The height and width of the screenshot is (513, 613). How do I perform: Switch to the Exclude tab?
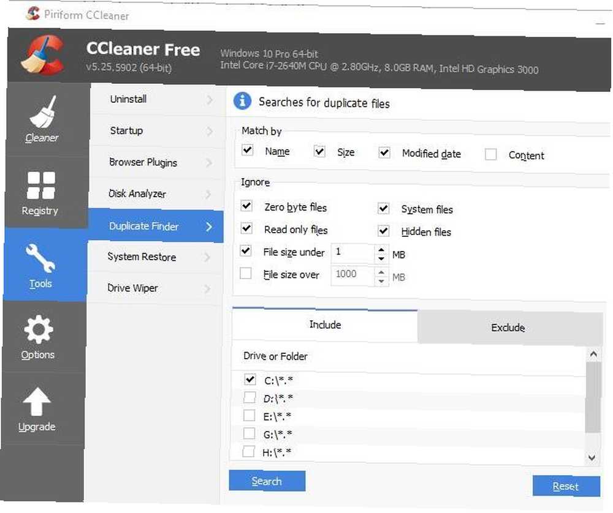(x=510, y=328)
